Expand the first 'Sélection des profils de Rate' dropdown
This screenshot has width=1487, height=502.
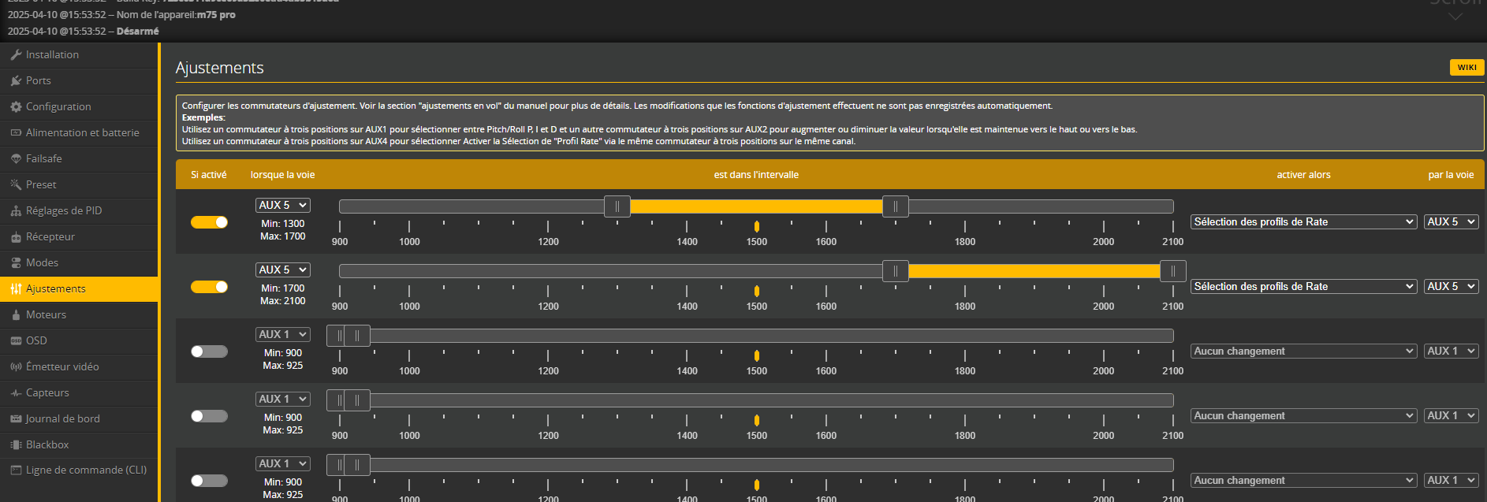tap(1303, 222)
